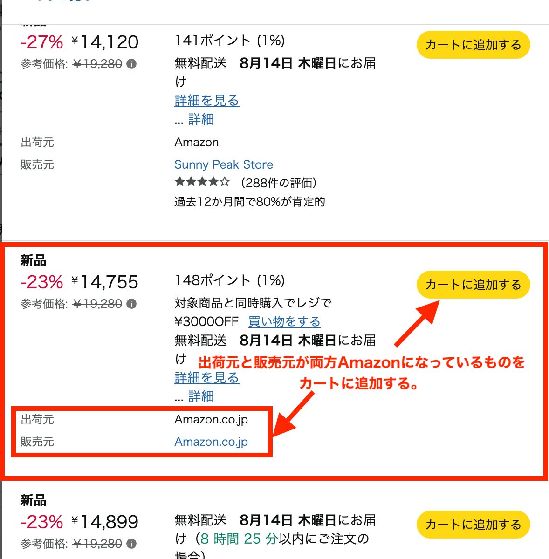Click Sunny Peak Store's star rating icons
The height and width of the screenshot is (559, 549).
click(202, 182)
